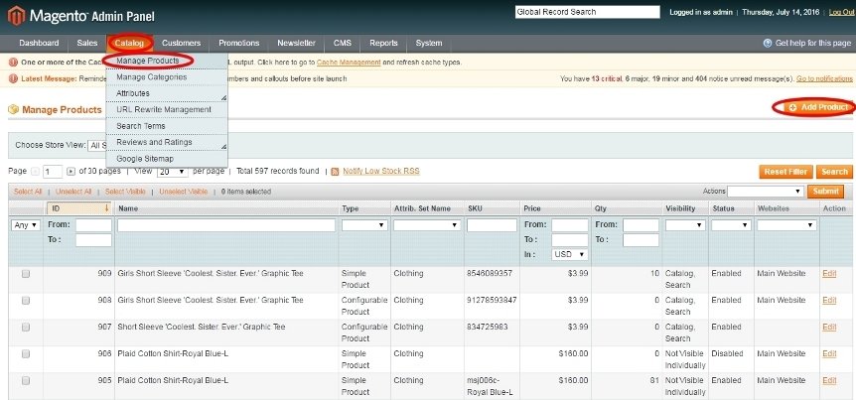Tick the checkbox for product 909
Screen dimensions: 856x400
(x=26, y=274)
